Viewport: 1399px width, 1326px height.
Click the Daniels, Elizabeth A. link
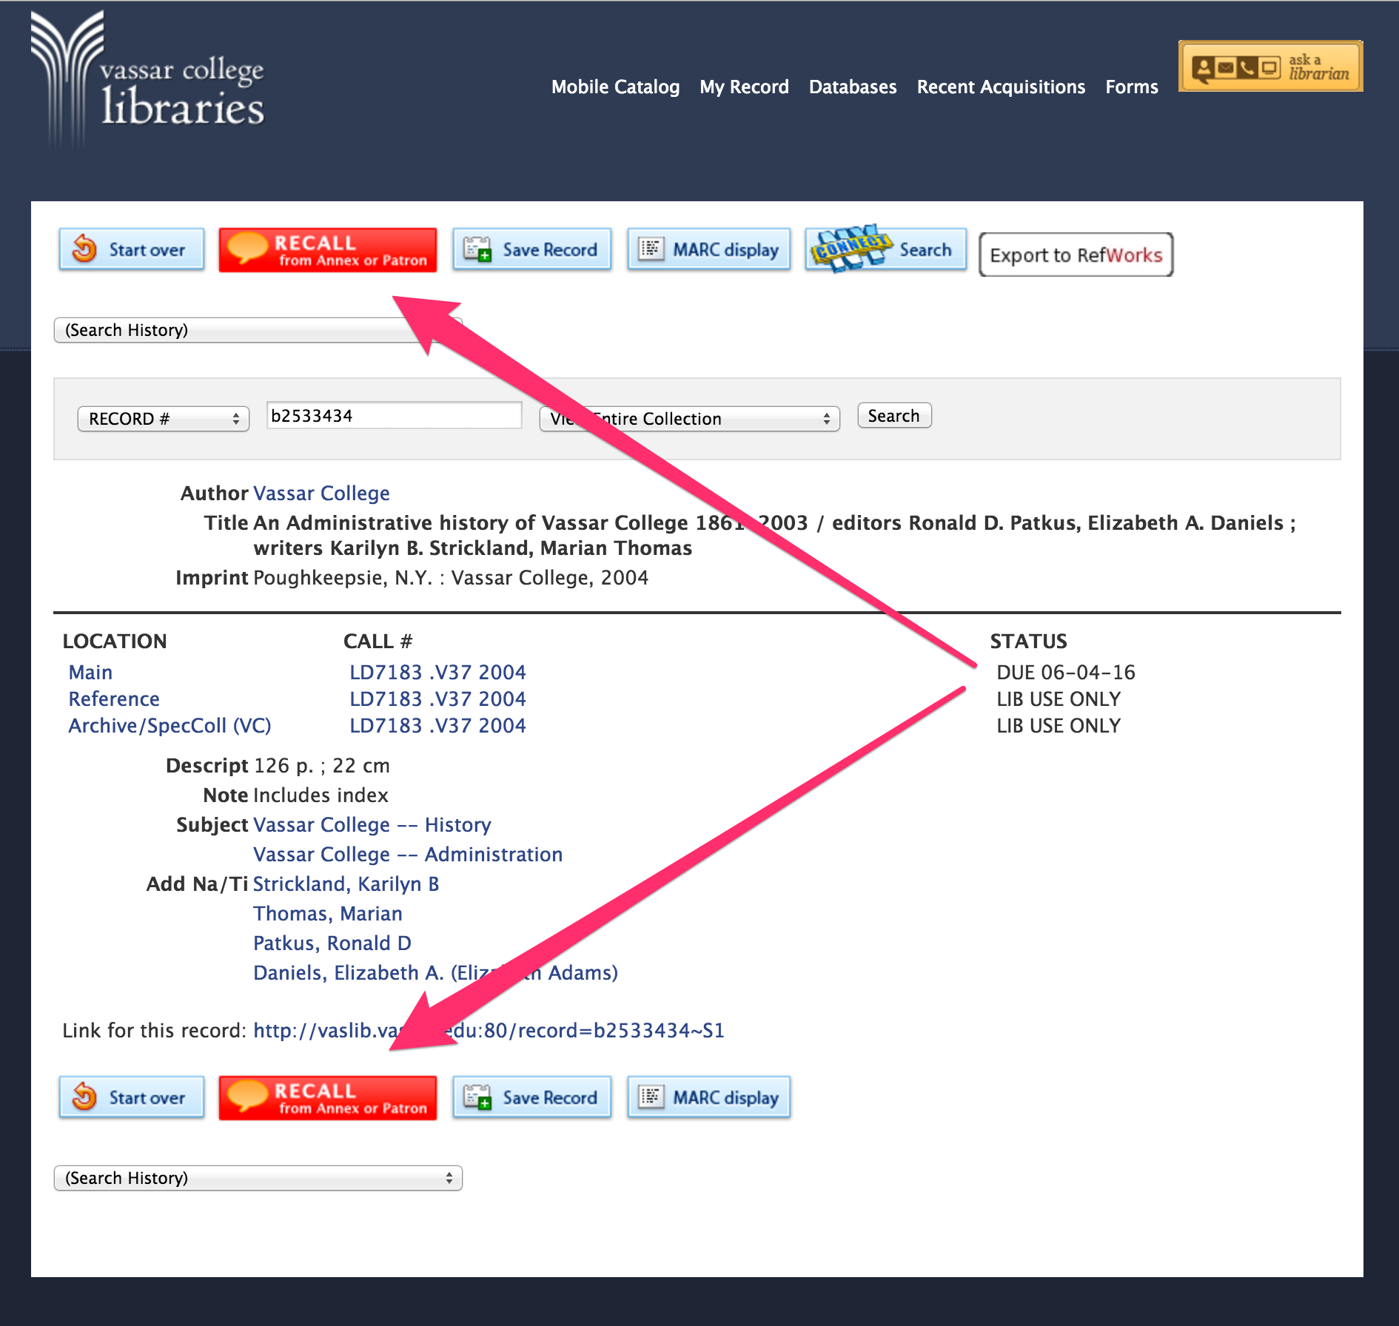click(x=435, y=973)
